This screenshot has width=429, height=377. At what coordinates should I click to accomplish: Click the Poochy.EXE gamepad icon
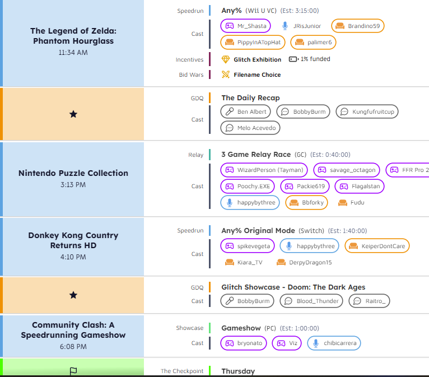tap(230, 187)
